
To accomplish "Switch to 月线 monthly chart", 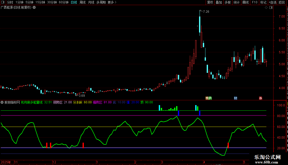I will click(x=91, y=2).
